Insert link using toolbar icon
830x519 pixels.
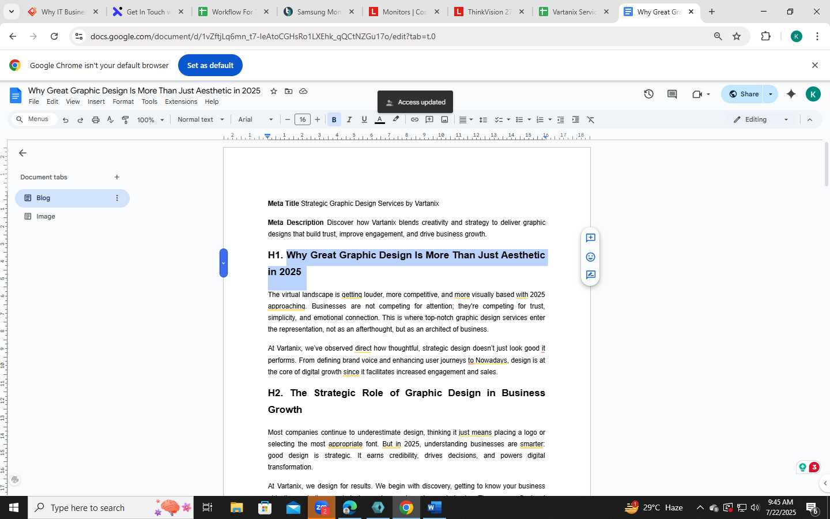coord(414,120)
